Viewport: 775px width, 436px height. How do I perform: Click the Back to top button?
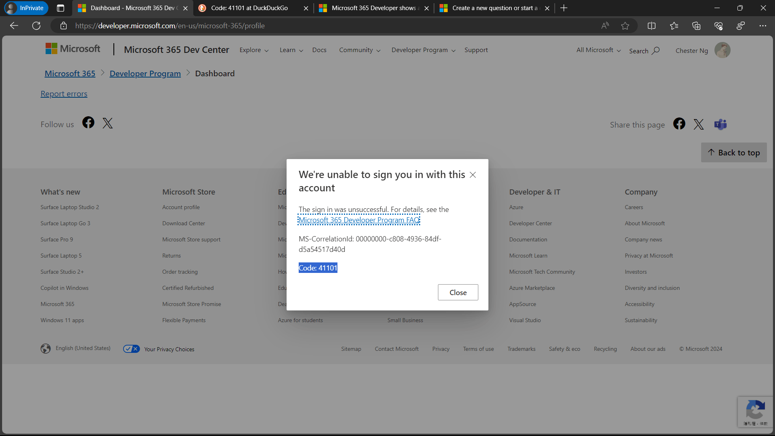tap(734, 153)
